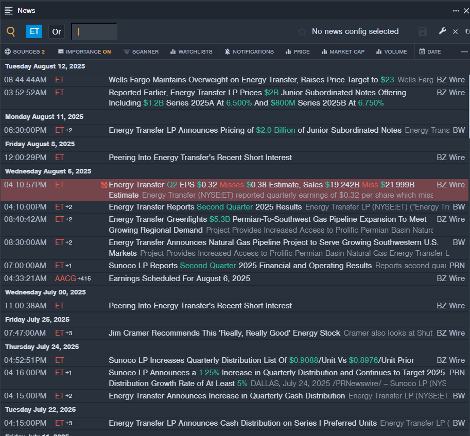Open 'Series I Preferred Units' headline
This screenshot has height=436, width=470.
(x=243, y=423)
